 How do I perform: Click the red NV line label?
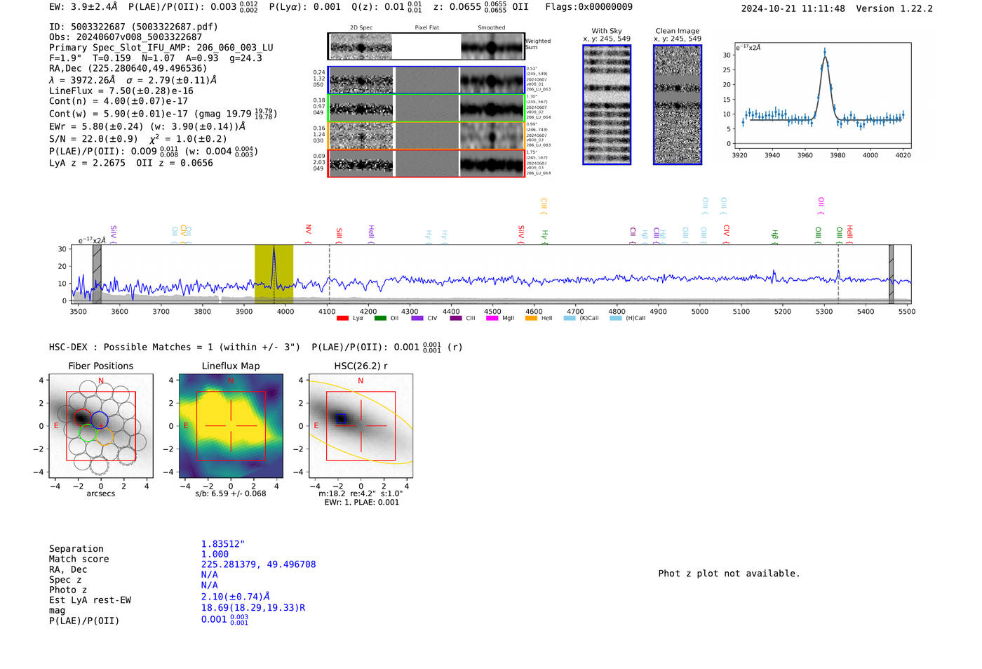tap(308, 229)
